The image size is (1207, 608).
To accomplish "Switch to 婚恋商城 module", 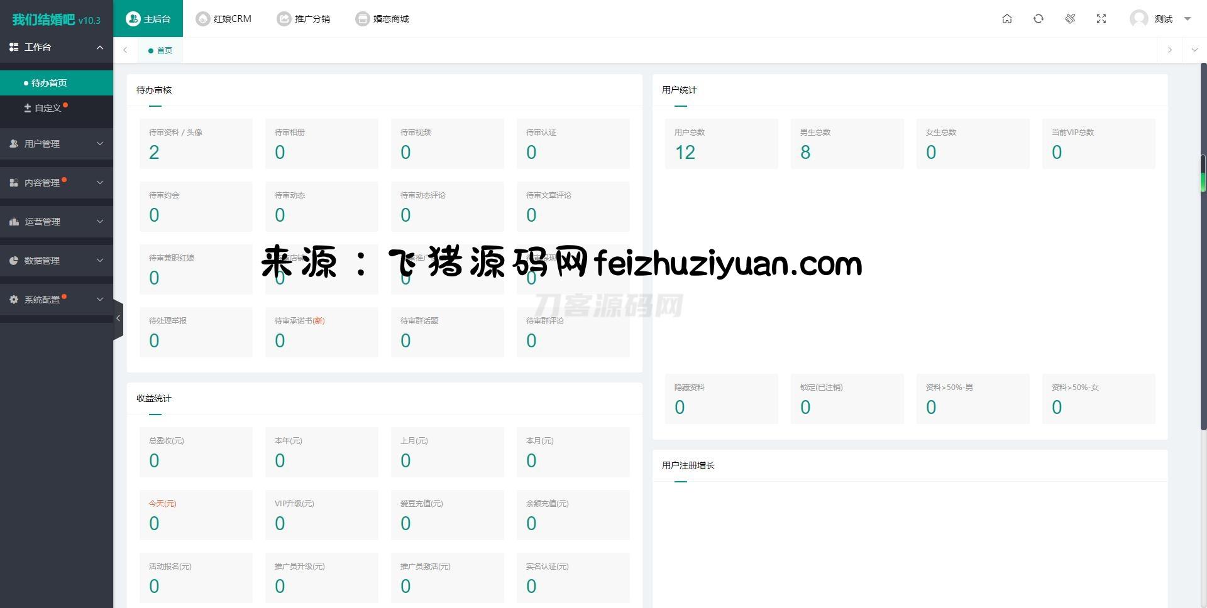I will tap(382, 19).
